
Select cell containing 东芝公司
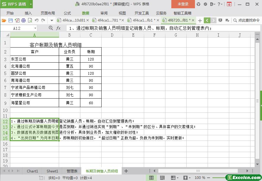(x=35, y=59)
